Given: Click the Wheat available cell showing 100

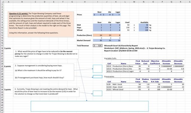Looking at the screenshot, I should [144, 30].
